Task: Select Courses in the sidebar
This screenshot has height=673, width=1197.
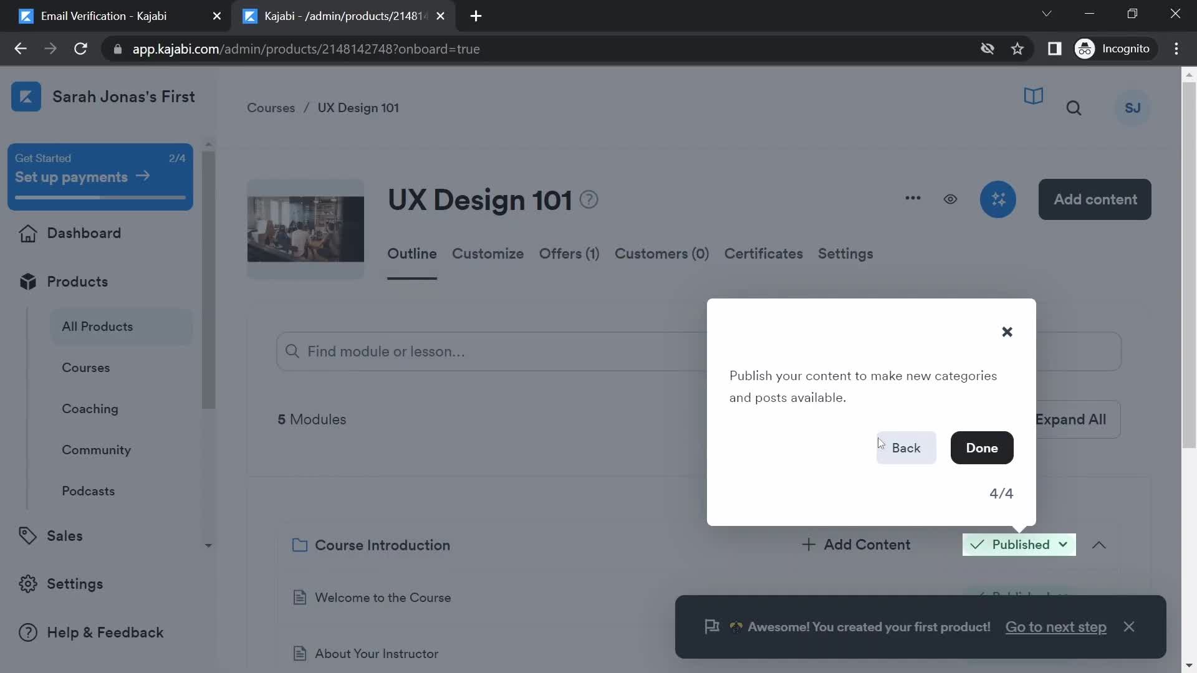Action: click(85, 368)
